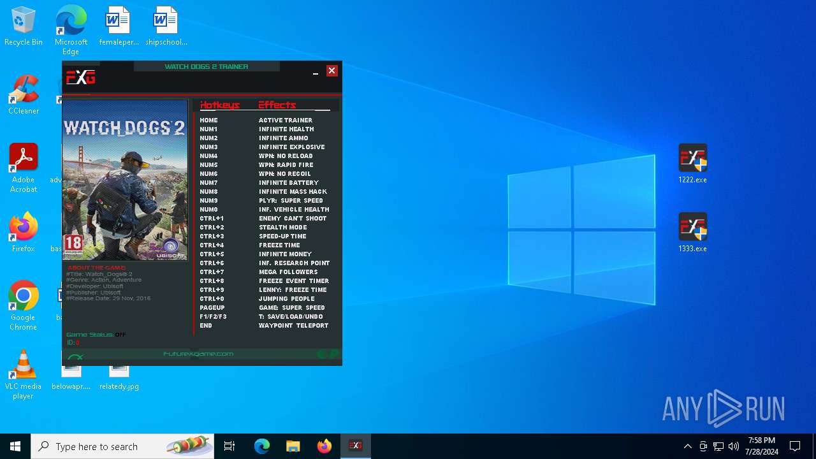The image size is (816, 459).
Task: Open the network icon in the system tray
Action: point(718,446)
